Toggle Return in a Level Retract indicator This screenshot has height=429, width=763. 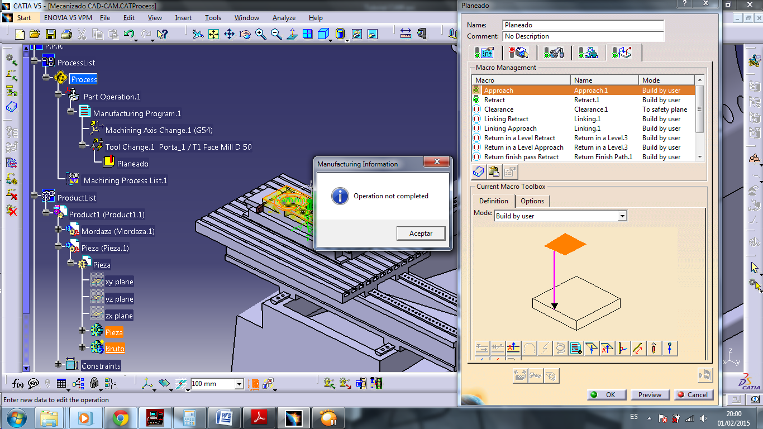pyautogui.click(x=476, y=137)
